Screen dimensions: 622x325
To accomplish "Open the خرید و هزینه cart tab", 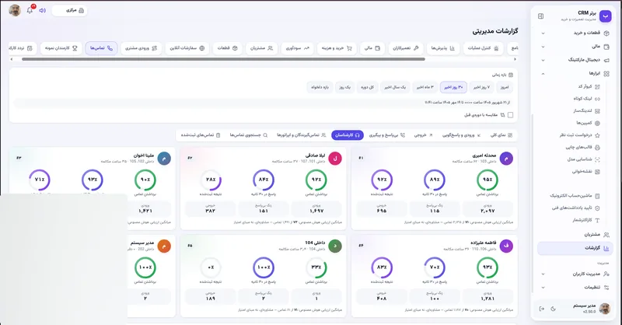I will pos(337,48).
